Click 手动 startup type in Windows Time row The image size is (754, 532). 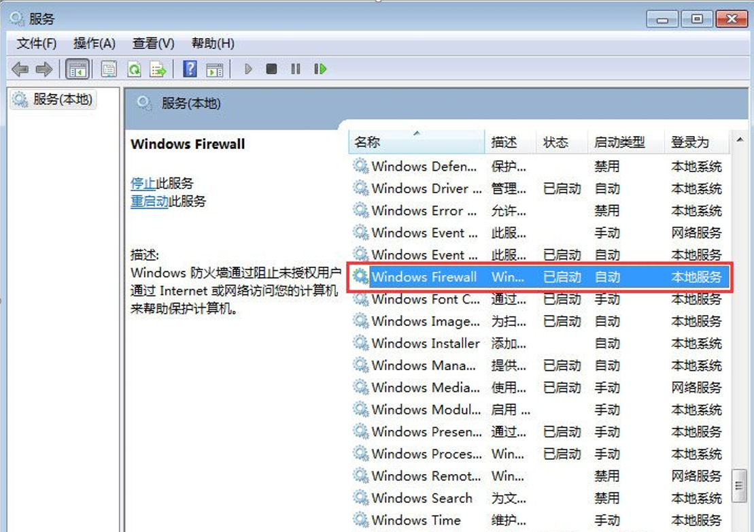[607, 520]
